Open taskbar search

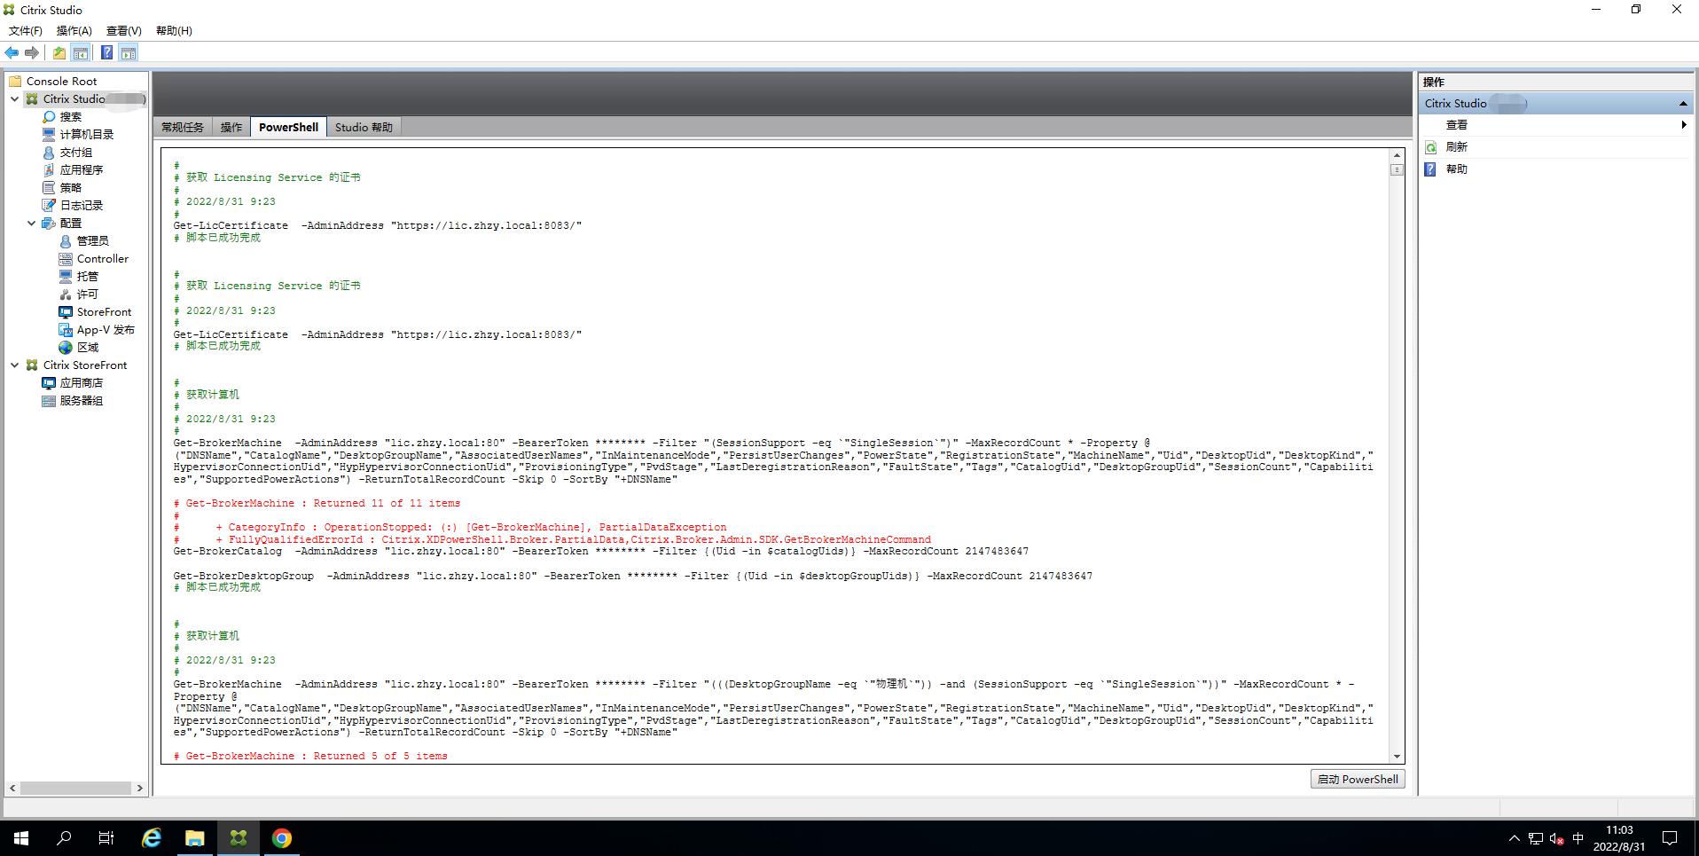pos(64,838)
